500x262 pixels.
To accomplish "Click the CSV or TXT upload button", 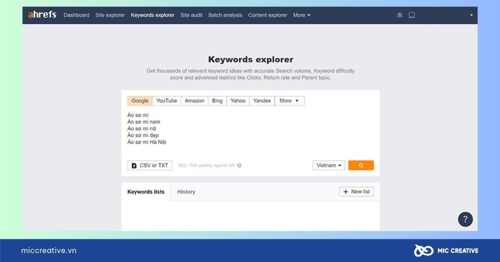I will [x=150, y=165].
